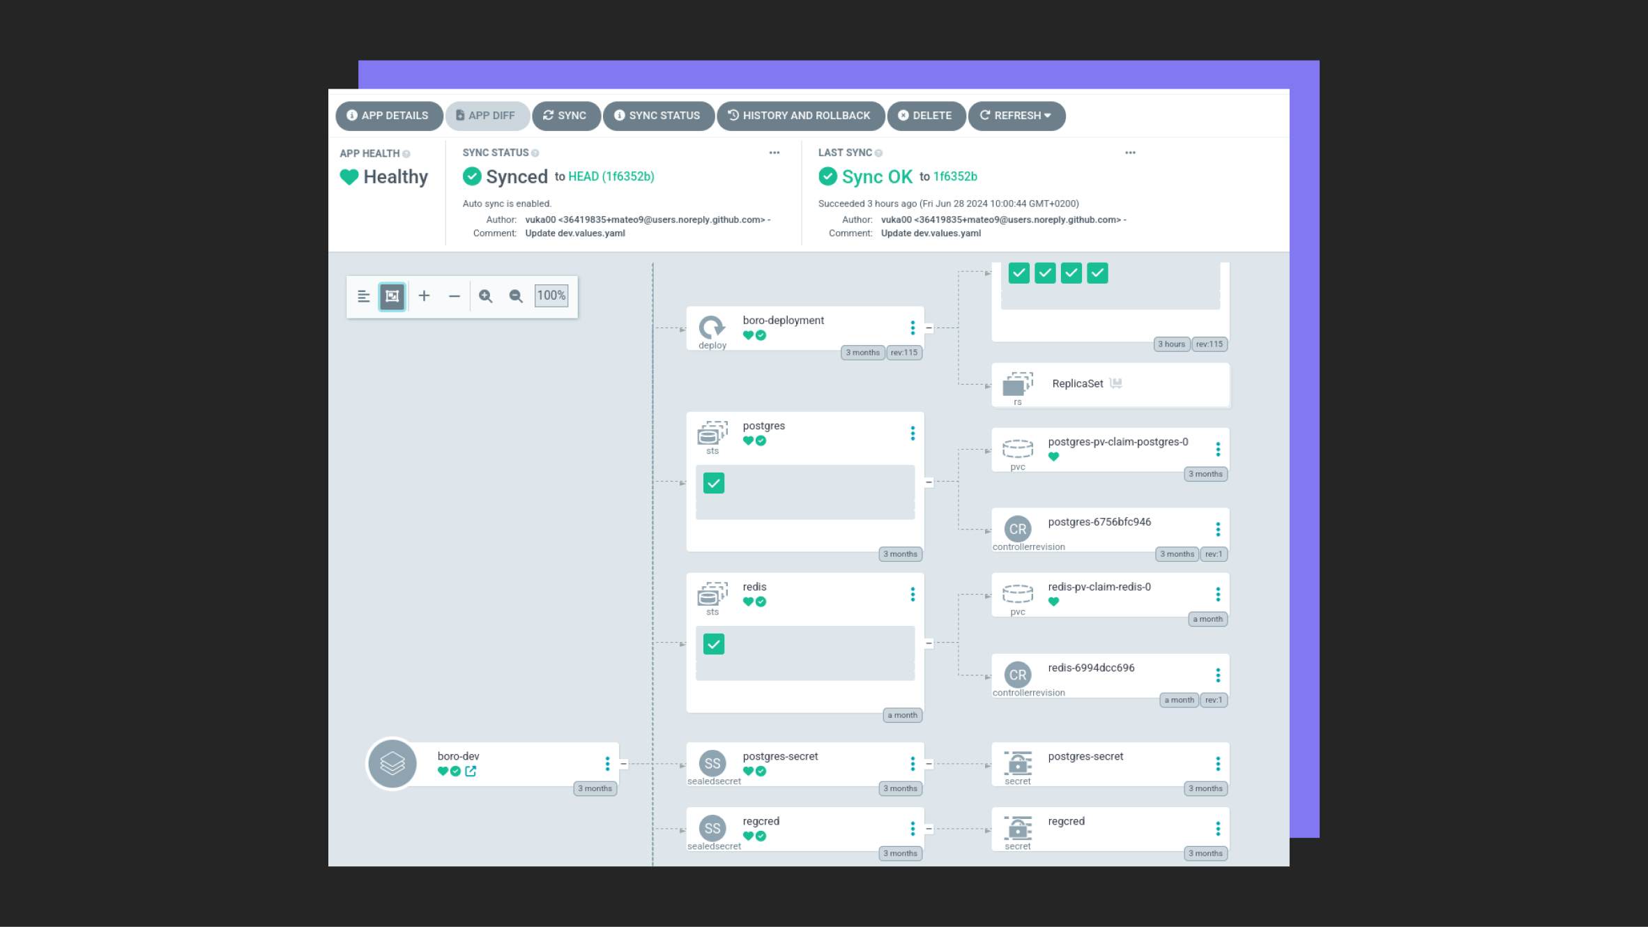Select the ReplicaSet rs icon
Image resolution: width=1648 pixels, height=927 pixels.
point(1017,384)
